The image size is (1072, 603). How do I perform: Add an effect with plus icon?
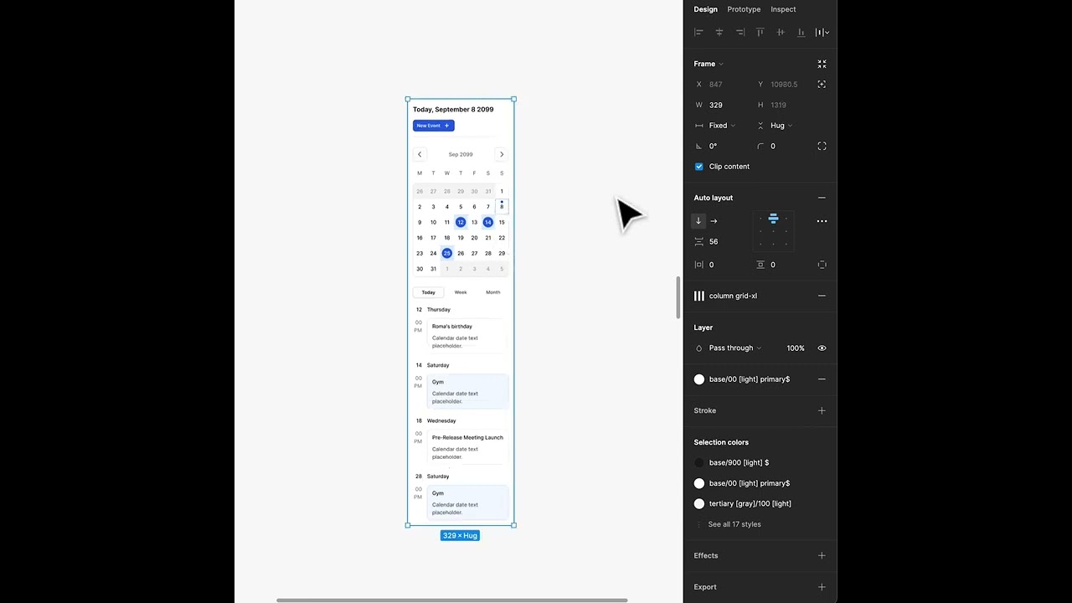pos(822,555)
